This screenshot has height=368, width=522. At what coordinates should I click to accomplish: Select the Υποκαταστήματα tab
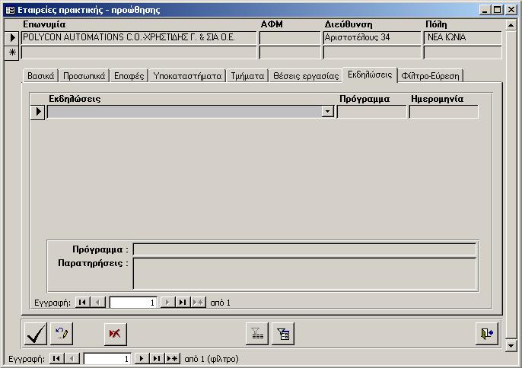point(187,76)
